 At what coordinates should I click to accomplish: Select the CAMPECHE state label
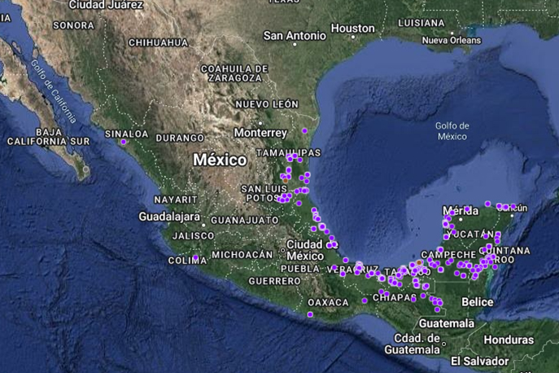point(449,254)
